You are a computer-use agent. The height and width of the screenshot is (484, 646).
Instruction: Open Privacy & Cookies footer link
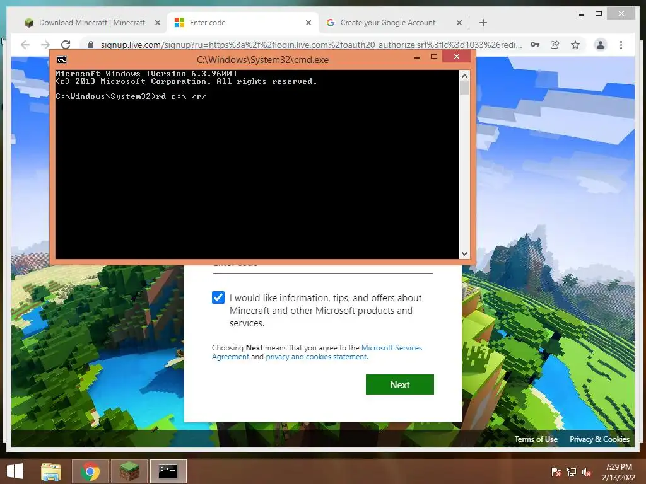(x=599, y=439)
